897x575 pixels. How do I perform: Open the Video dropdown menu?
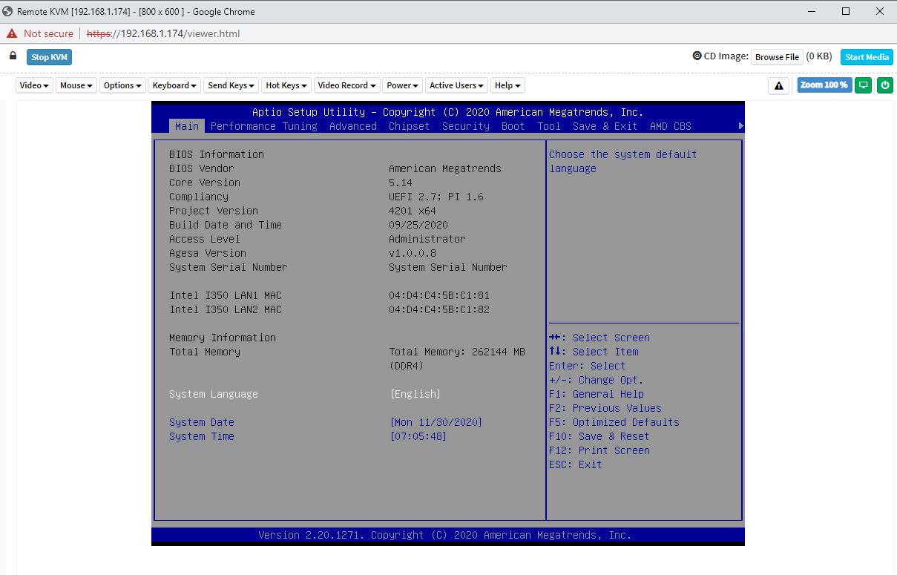point(34,85)
